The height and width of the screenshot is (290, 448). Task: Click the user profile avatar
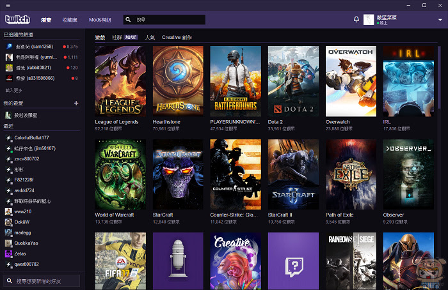[x=369, y=20]
